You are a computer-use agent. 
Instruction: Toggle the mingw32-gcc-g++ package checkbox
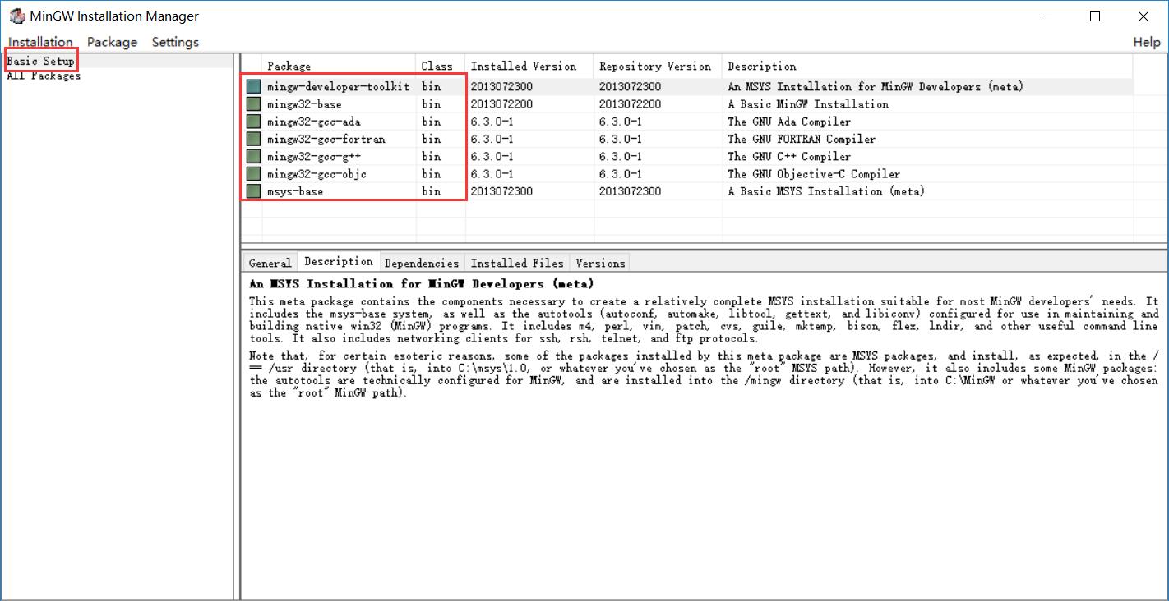pos(253,156)
